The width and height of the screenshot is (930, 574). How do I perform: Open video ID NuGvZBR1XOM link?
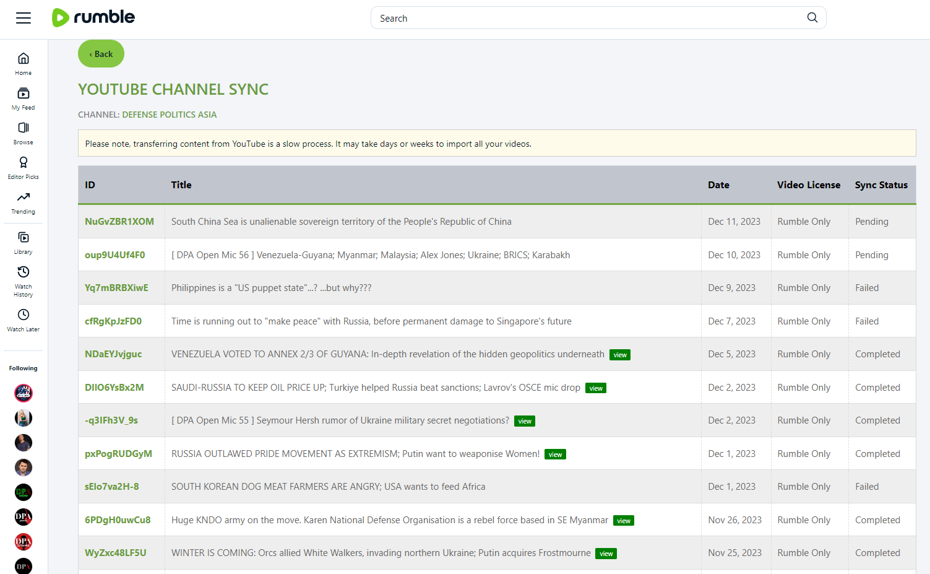tap(119, 222)
